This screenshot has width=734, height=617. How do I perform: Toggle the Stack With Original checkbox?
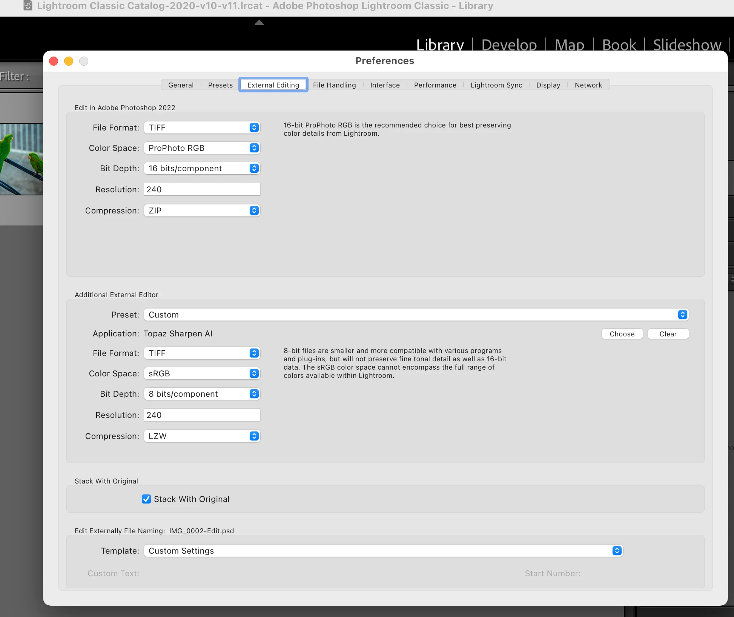click(x=146, y=499)
